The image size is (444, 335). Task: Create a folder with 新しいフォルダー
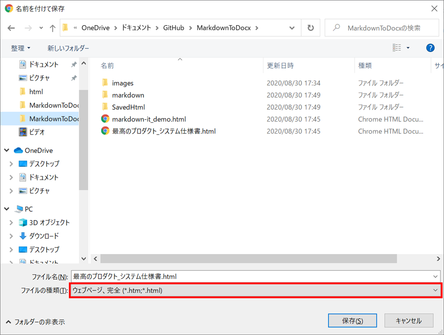click(68, 48)
